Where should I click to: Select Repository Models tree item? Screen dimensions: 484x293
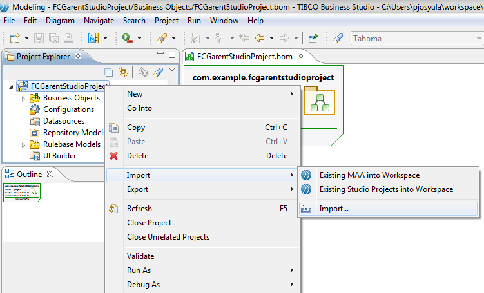click(74, 133)
